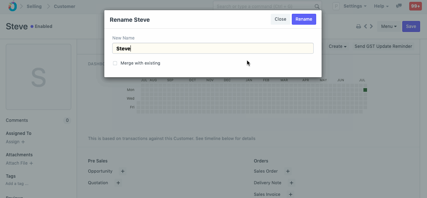Add a new Opportunity with plus

(x=122, y=171)
